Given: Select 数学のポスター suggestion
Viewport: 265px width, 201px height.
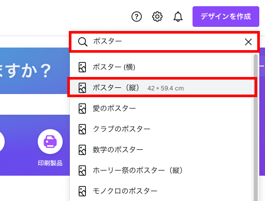Looking at the screenshot, I should click(161, 150).
